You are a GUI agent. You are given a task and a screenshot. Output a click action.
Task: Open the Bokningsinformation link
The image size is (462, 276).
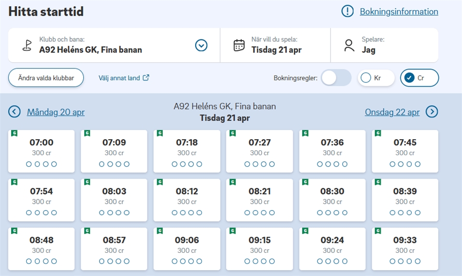click(x=399, y=12)
